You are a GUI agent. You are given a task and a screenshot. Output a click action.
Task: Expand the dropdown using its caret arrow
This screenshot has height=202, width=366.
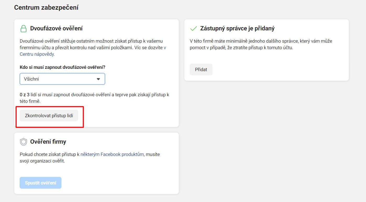(98, 79)
